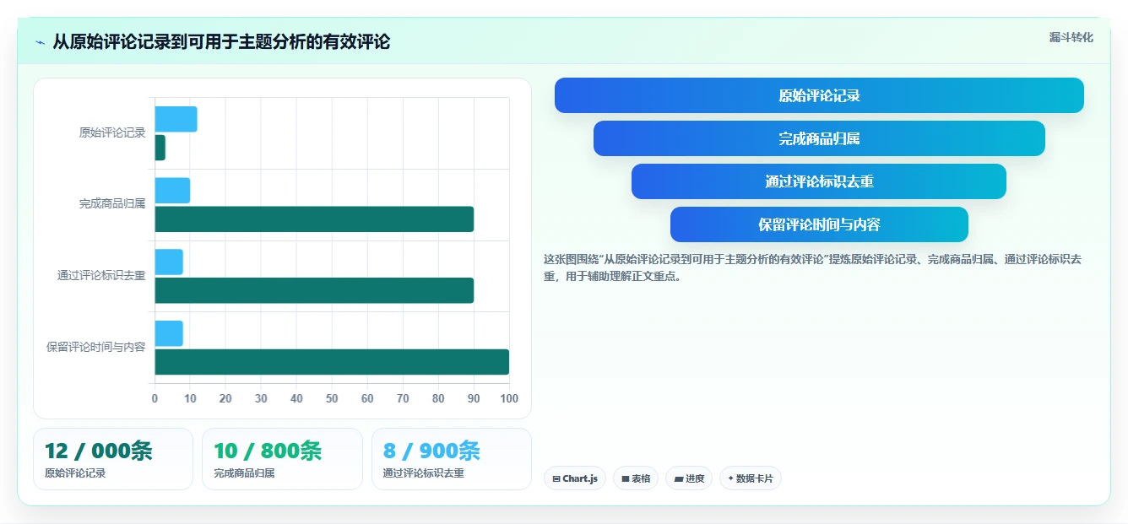Viewport: 1128px width, 524px height.
Task: Click the light blue bar for 通过评论标识去重
Action: (x=169, y=262)
